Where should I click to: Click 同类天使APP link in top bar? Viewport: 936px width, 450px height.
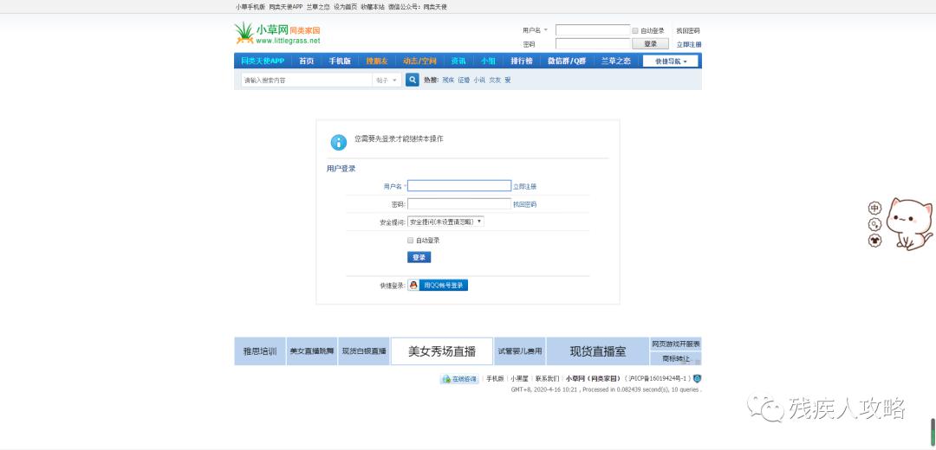[x=286, y=7]
